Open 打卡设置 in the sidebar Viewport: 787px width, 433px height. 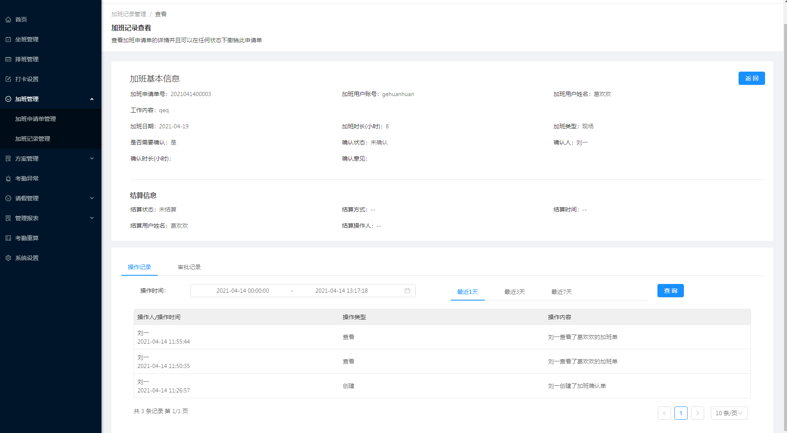[51, 79]
